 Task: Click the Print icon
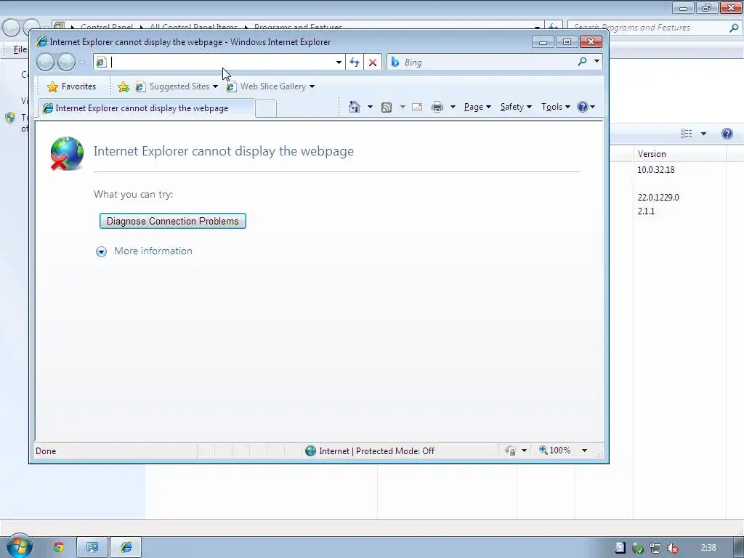click(437, 108)
